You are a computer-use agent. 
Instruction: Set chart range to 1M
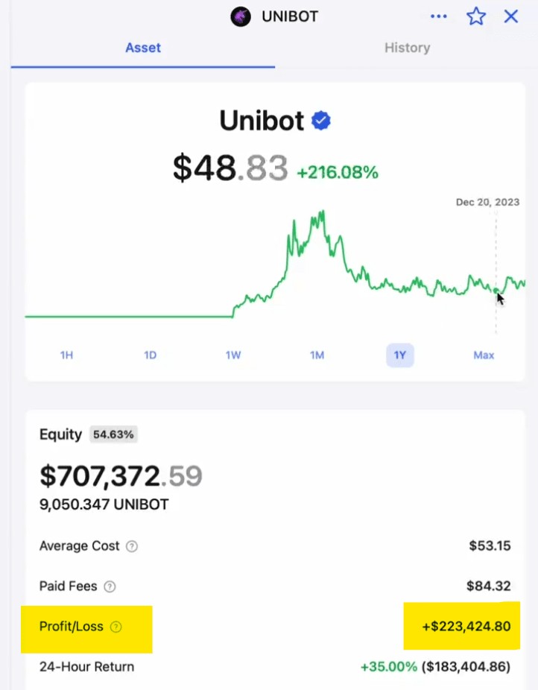[x=317, y=355]
